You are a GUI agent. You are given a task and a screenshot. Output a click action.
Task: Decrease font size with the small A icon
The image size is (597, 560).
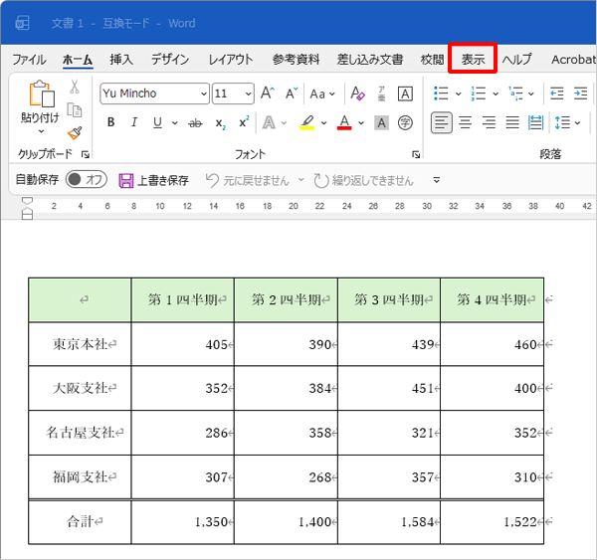coord(292,93)
